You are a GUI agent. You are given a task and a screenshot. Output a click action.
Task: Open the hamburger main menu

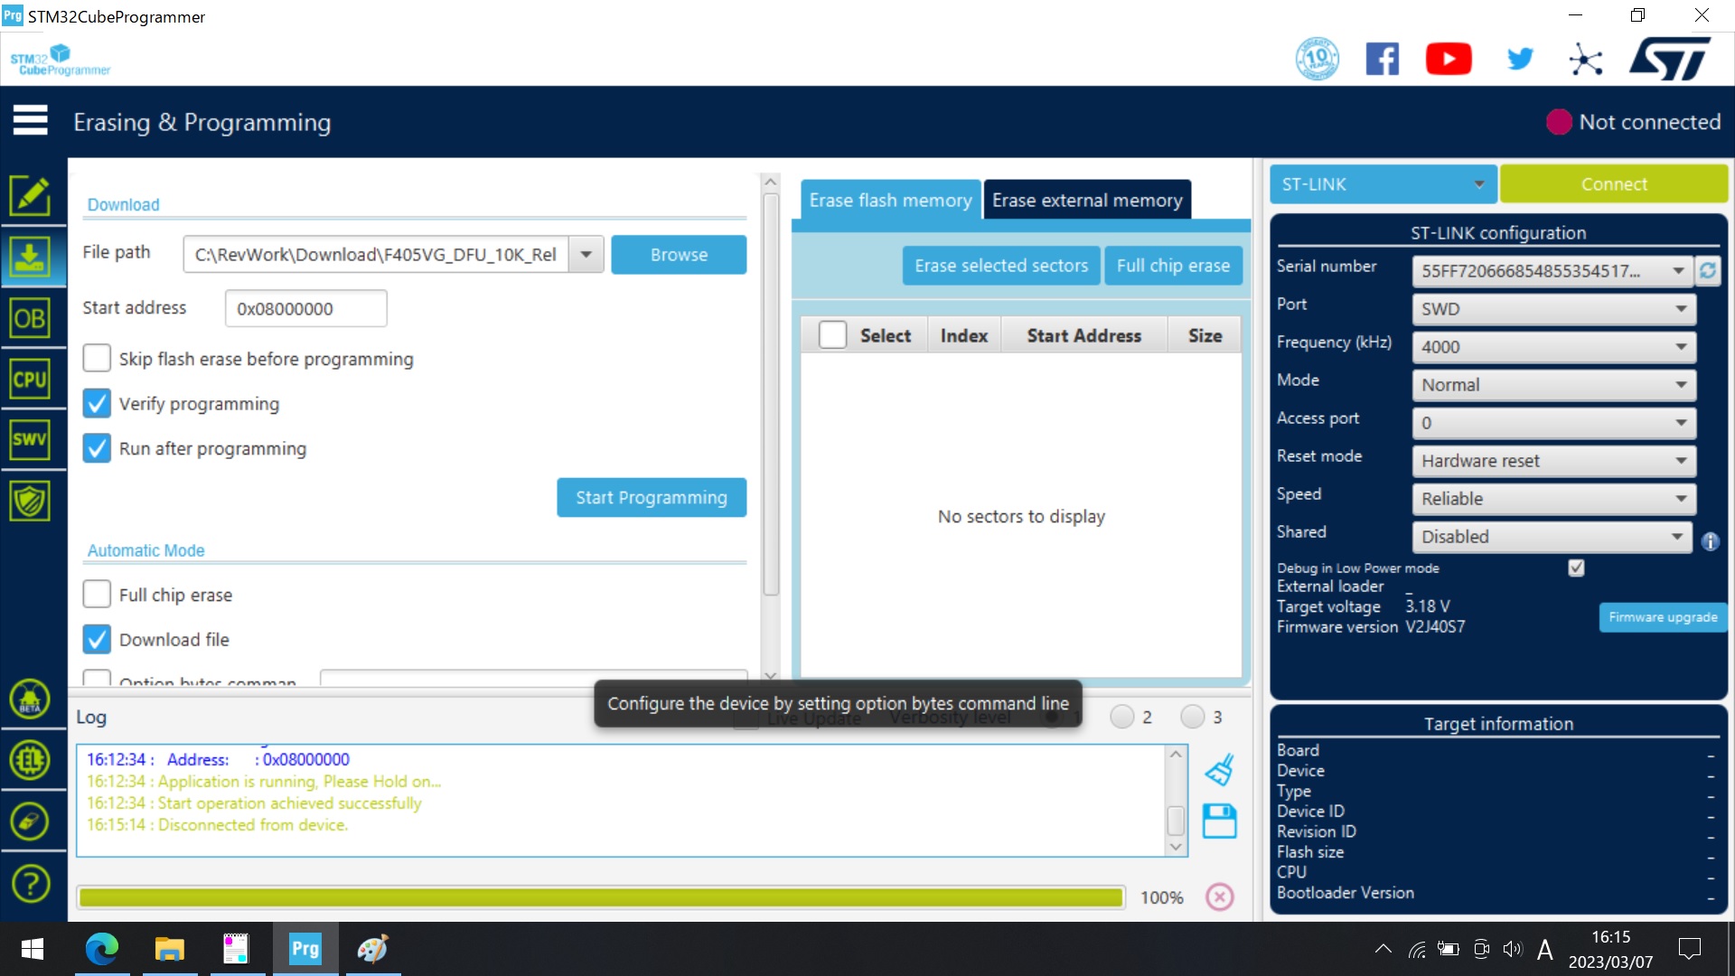[x=30, y=119]
